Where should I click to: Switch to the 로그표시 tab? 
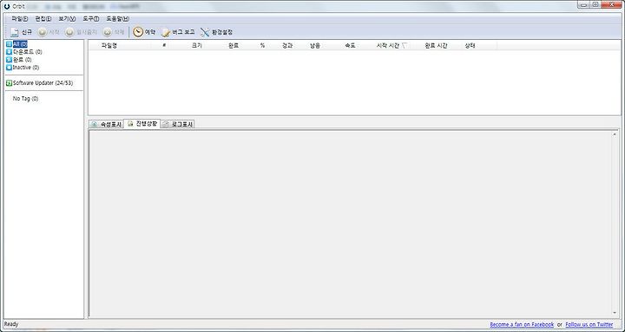pos(178,124)
